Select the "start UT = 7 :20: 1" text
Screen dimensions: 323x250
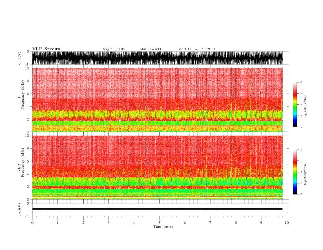(197, 49)
